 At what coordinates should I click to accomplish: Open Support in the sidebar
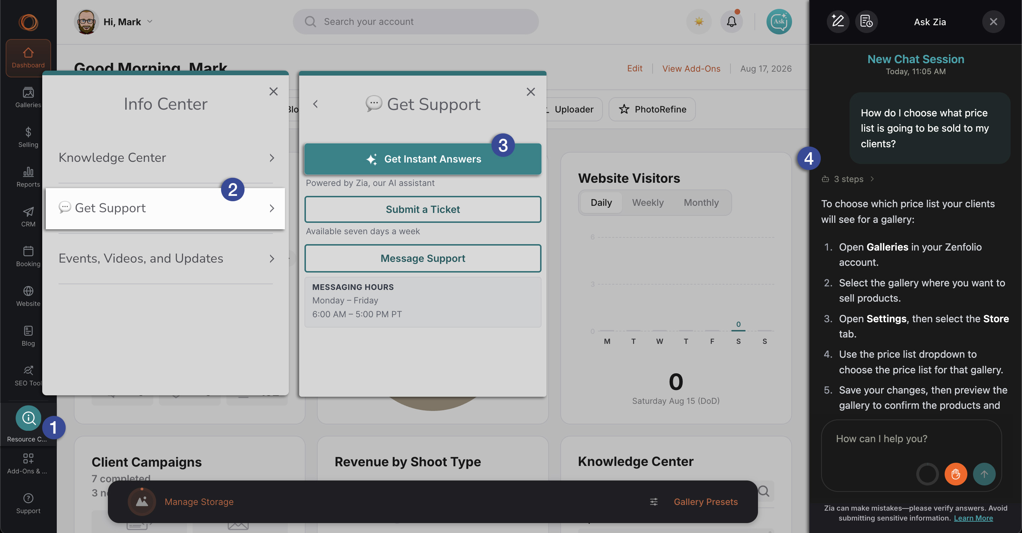point(28,503)
